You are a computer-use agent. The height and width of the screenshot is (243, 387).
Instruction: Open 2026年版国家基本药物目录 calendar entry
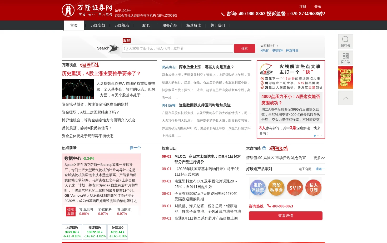[x=208, y=172]
